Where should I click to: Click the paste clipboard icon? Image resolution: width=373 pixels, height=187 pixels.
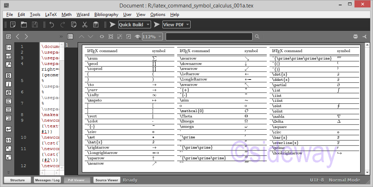96,24
